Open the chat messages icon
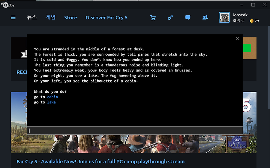This screenshot has height=168, width=270. [188, 18]
